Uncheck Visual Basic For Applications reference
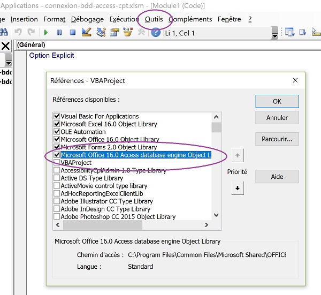The height and width of the screenshot is (295, 321). (57, 116)
